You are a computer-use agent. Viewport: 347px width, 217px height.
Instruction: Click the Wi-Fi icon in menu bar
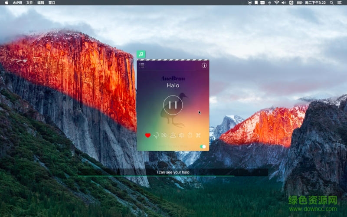tap(276, 3)
